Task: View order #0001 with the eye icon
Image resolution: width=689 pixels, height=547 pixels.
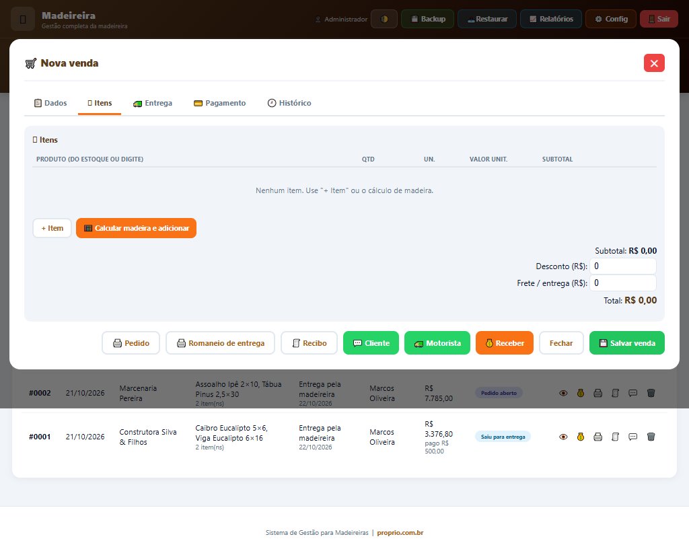Action: click(563, 437)
